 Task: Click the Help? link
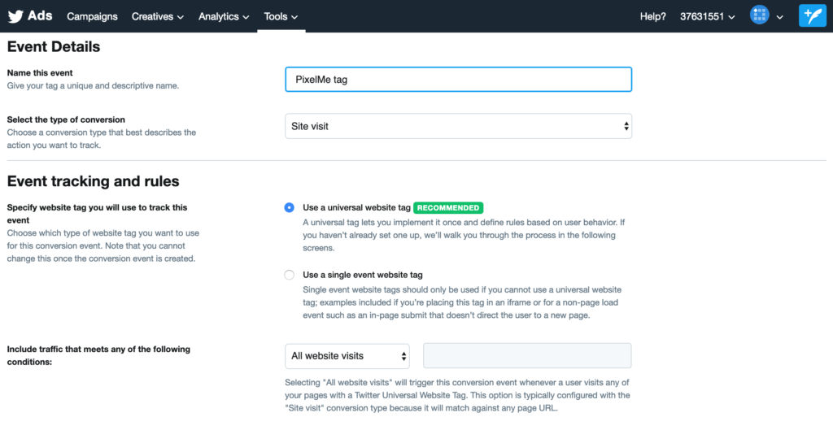point(653,16)
